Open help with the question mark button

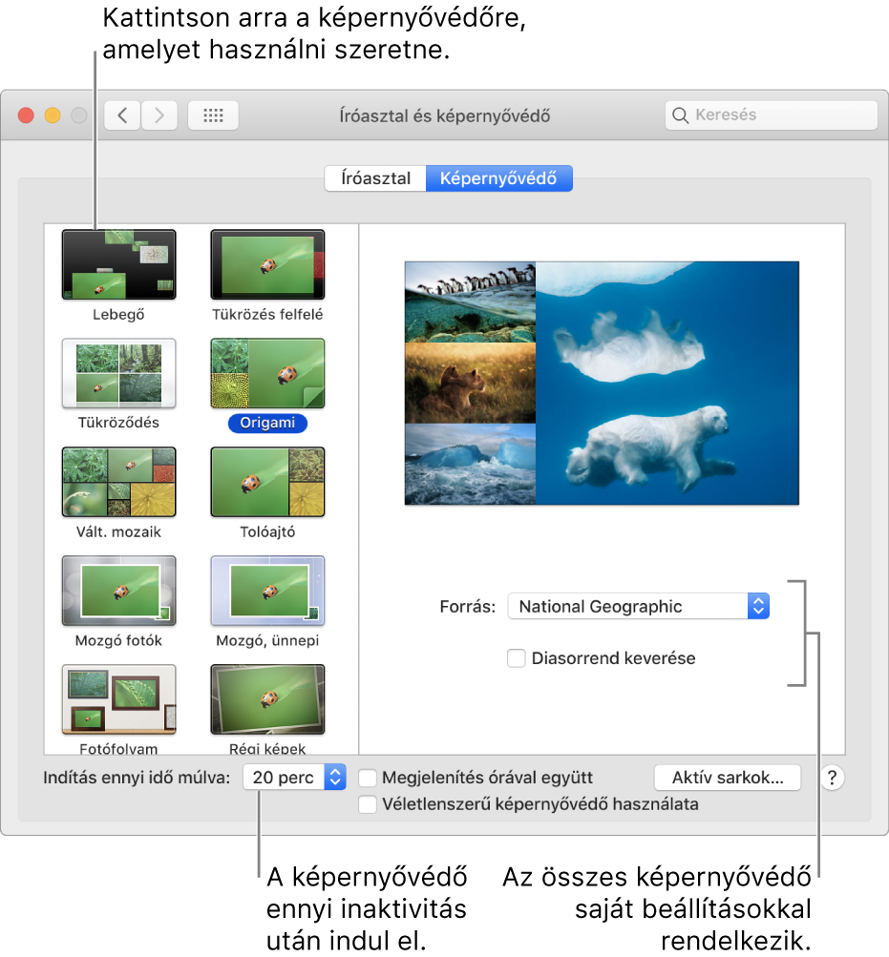[833, 778]
